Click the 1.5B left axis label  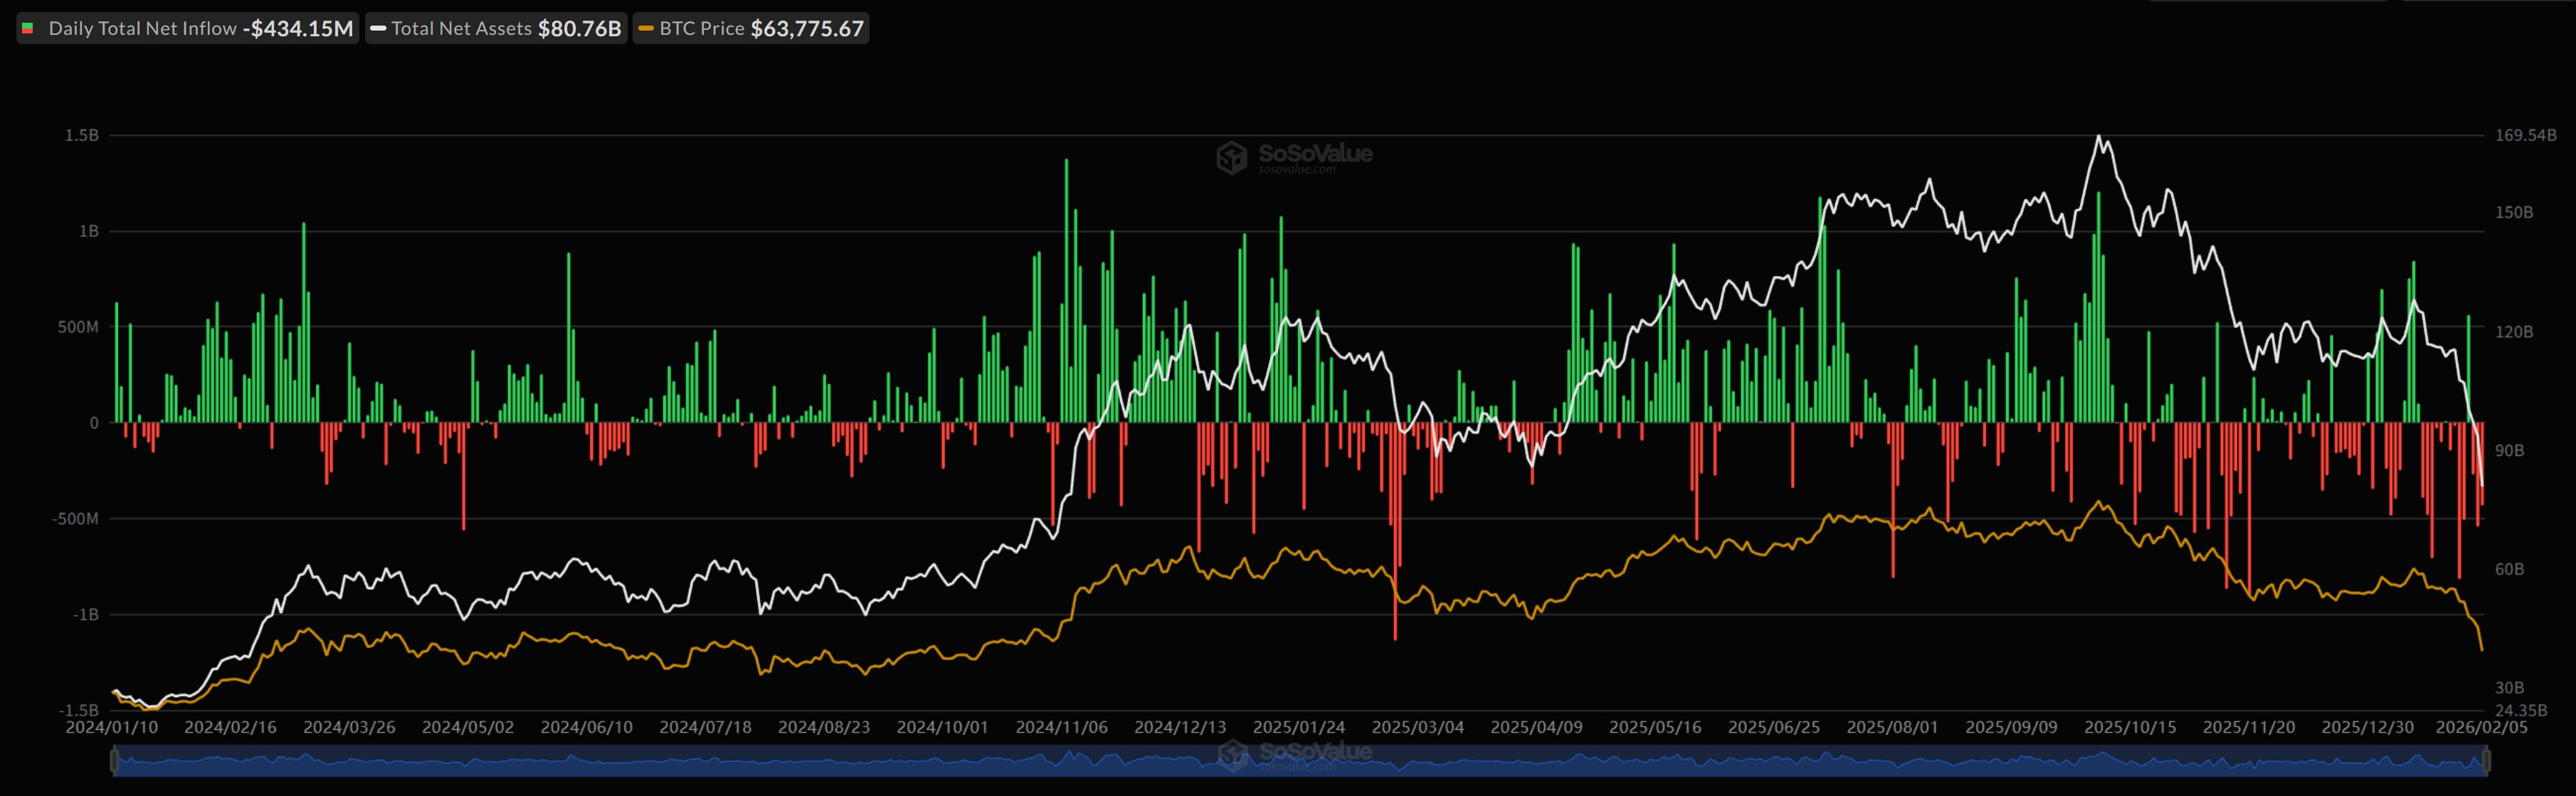click(82, 135)
